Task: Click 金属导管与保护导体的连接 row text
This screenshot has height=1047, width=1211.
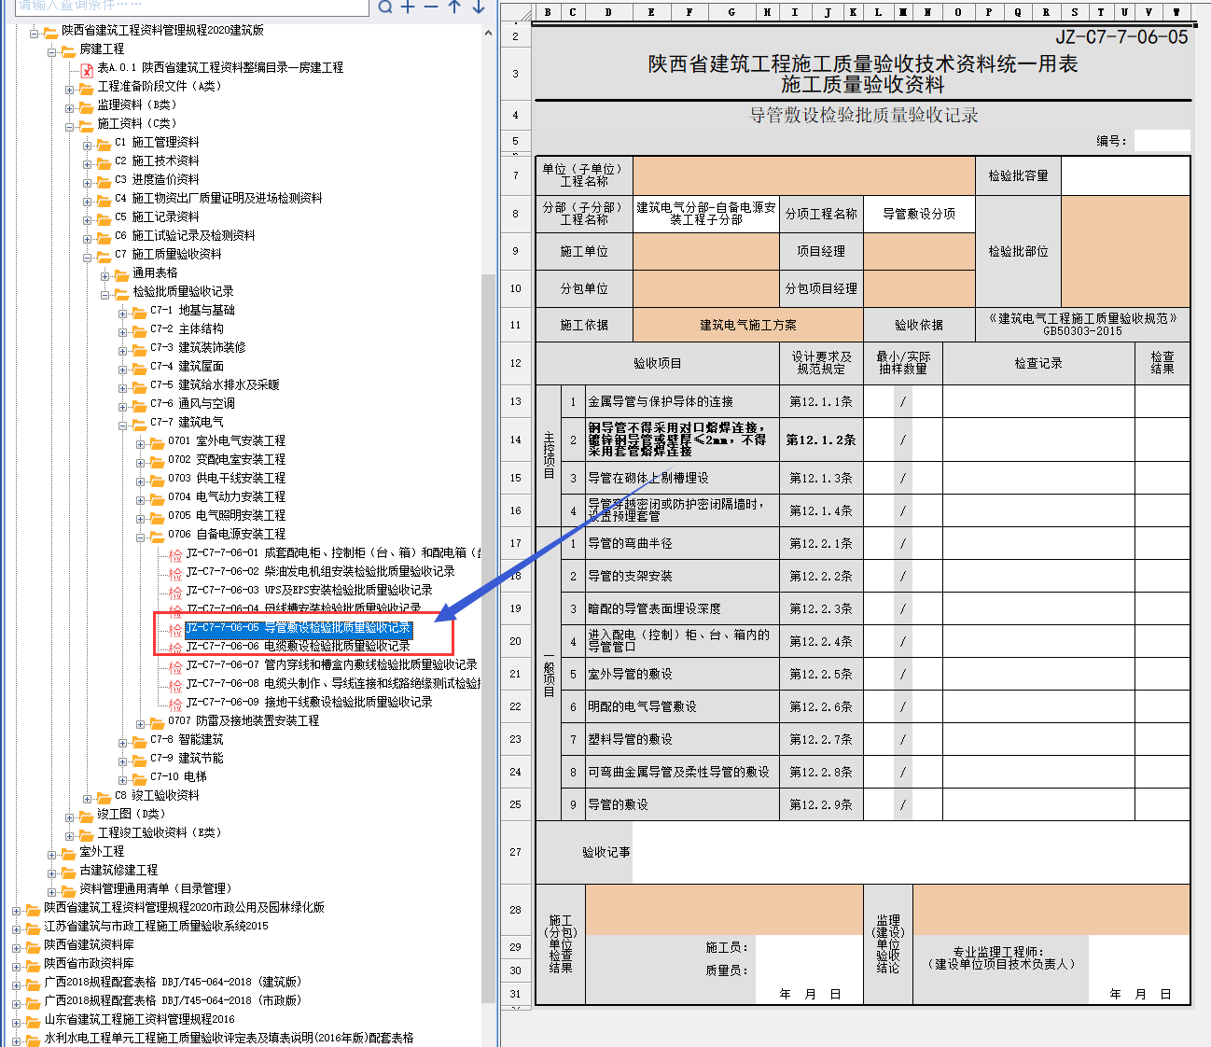Action: [x=661, y=401]
